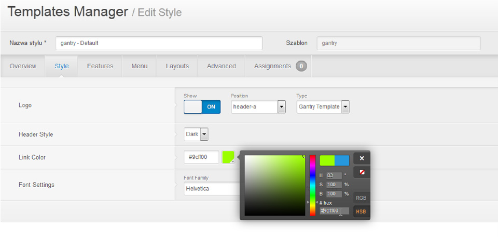Viewport: 498px width, 240px height.
Task: Click the rainbow hue slider bar
Action: pos(312,186)
